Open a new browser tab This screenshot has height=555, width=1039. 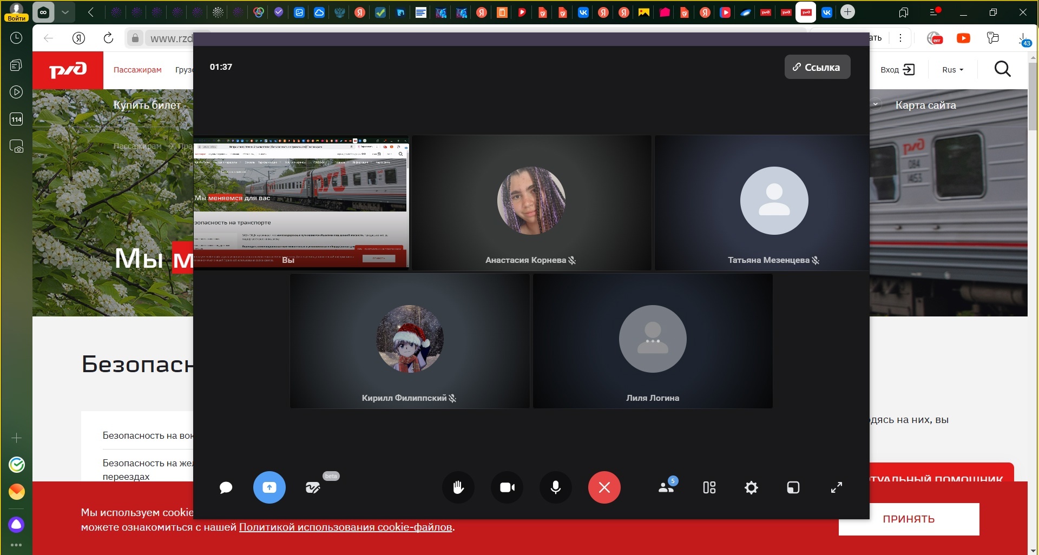pyautogui.click(x=847, y=12)
